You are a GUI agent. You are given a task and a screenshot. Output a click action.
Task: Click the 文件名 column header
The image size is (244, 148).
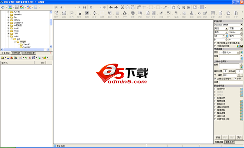click(17, 63)
